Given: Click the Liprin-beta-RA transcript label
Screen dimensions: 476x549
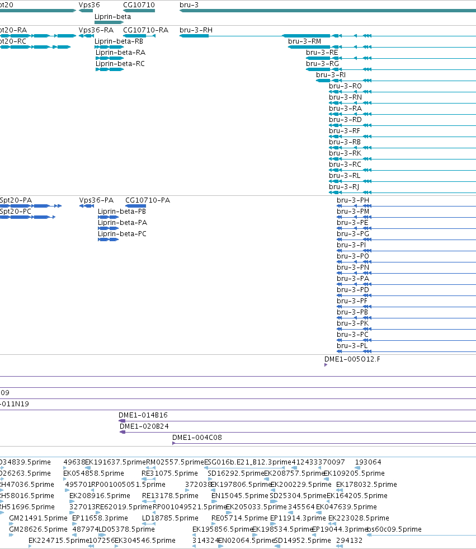Looking at the screenshot, I should point(120,53).
